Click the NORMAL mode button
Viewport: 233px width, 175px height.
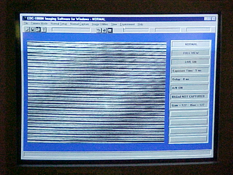coord(191,44)
